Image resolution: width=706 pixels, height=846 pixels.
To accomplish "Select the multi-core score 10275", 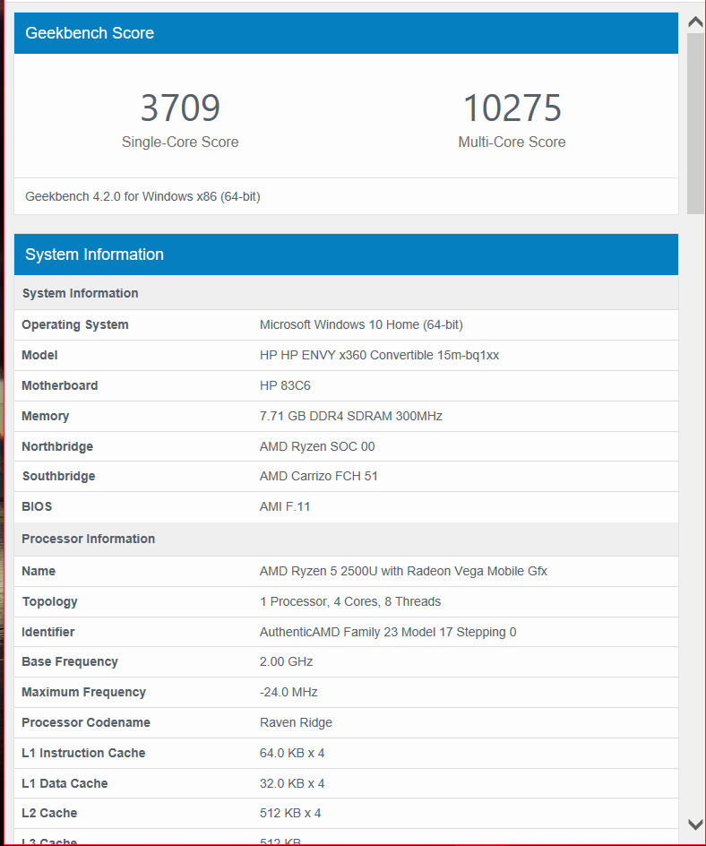I will pos(512,108).
